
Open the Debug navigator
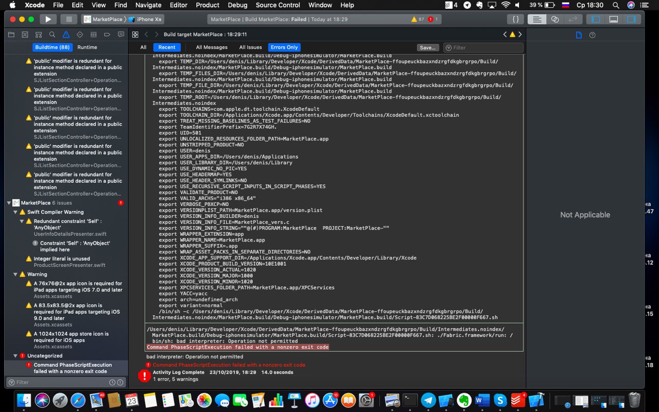point(93,35)
